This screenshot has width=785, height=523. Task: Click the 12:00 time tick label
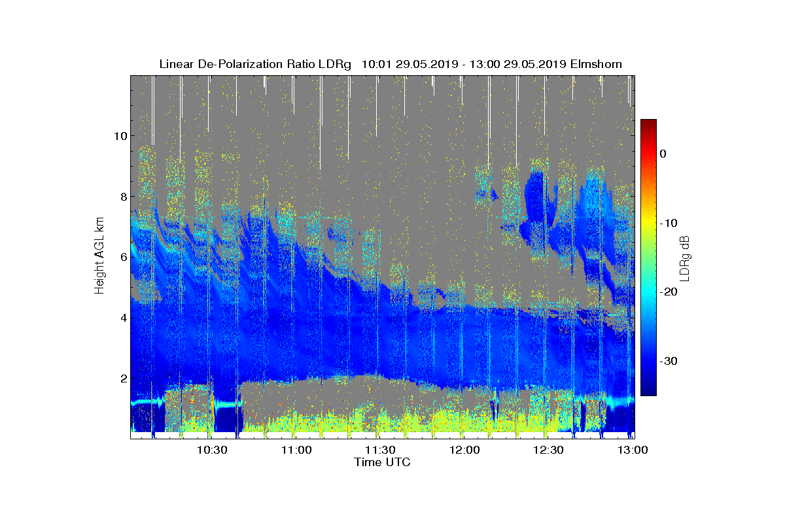pyautogui.click(x=464, y=450)
